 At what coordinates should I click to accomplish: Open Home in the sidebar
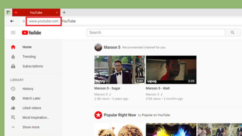point(27,47)
